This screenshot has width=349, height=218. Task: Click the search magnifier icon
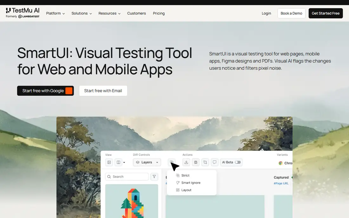[109, 177]
